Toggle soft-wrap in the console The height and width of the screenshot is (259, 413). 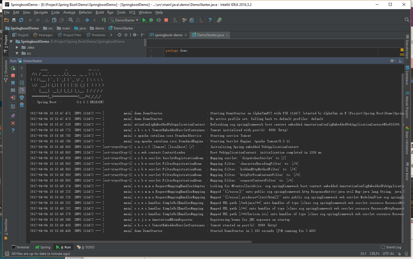pos(22,83)
